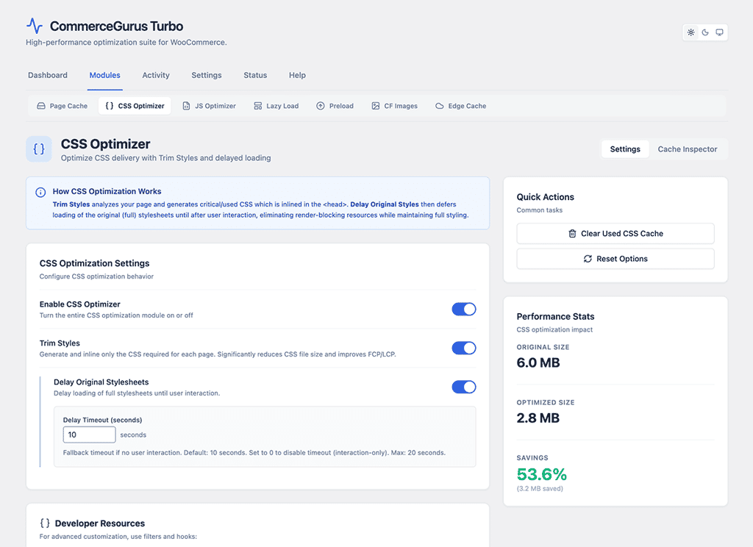Open the Dashboard tab

click(x=48, y=76)
